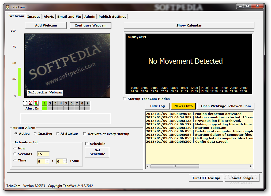Viewport: 271px width, 196px height.
Task: Click the Softpedia webcam preview image
Action: coord(67,66)
